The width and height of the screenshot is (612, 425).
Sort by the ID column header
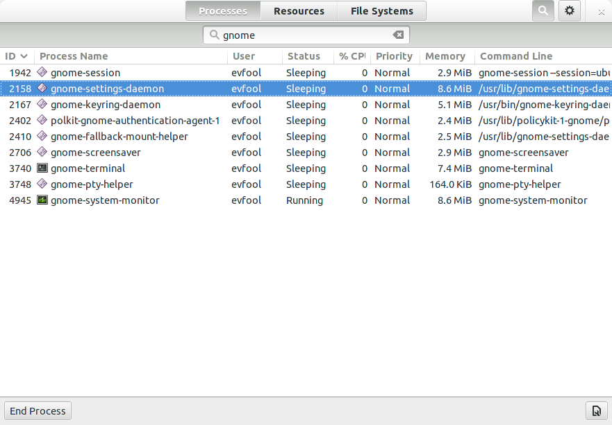tap(17, 56)
